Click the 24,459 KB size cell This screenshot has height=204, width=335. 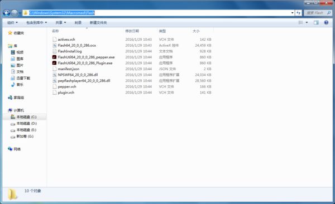tap(203, 46)
